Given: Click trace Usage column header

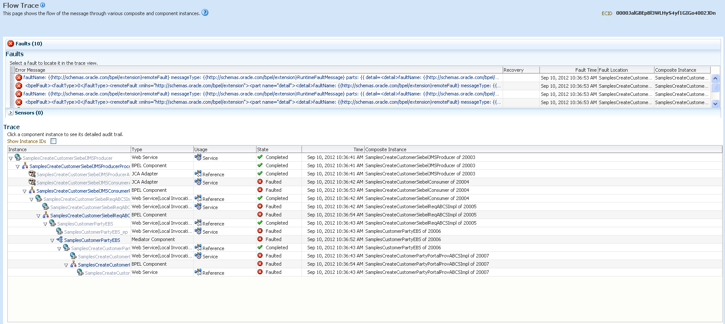Looking at the screenshot, I should pos(225,149).
